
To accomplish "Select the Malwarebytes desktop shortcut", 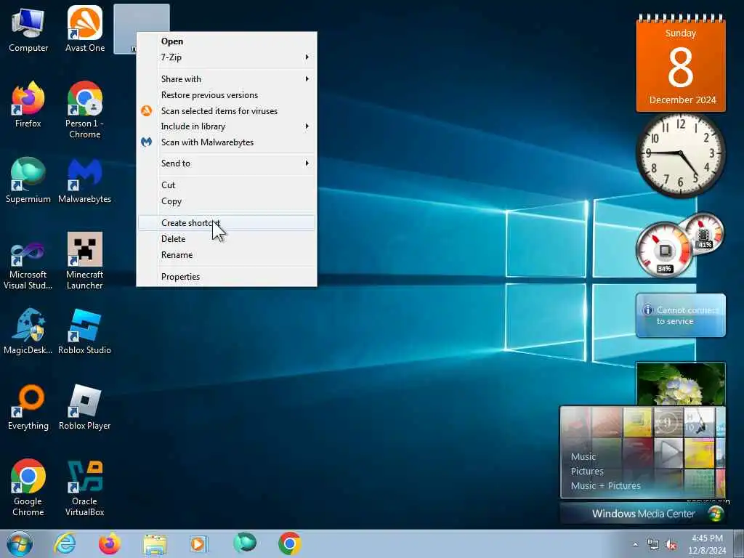I will (x=84, y=180).
